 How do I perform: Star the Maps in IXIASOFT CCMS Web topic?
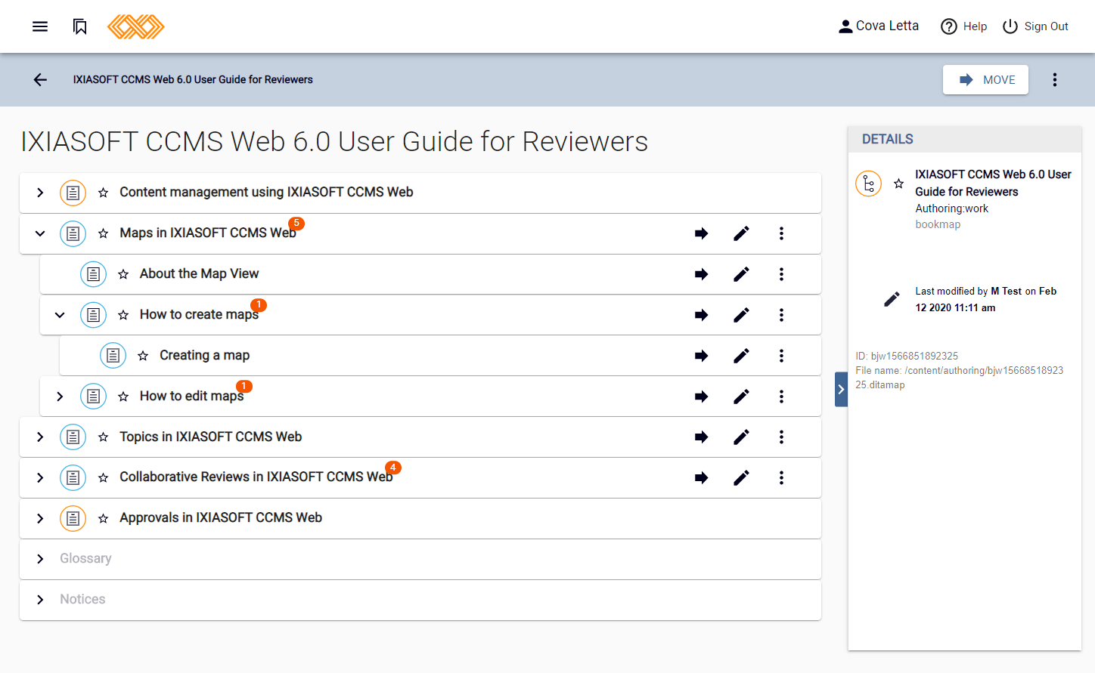click(104, 233)
